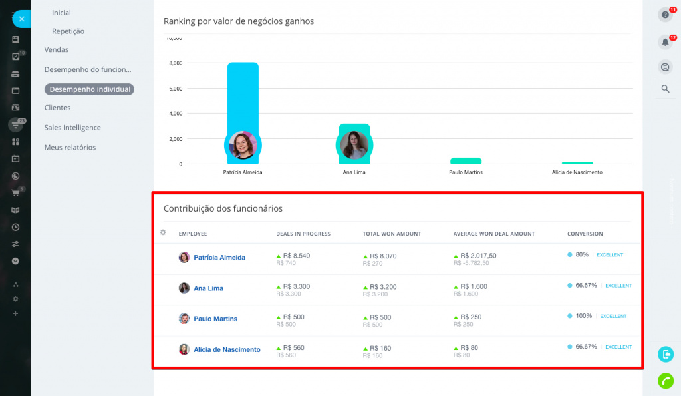
Task: Open Ana Lima employee link
Action: (208, 288)
